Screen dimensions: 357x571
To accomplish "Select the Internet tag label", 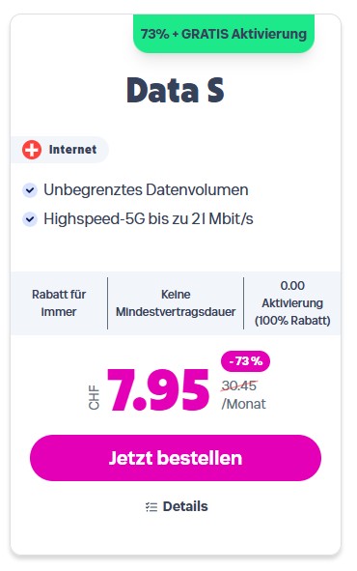I will [x=60, y=150].
